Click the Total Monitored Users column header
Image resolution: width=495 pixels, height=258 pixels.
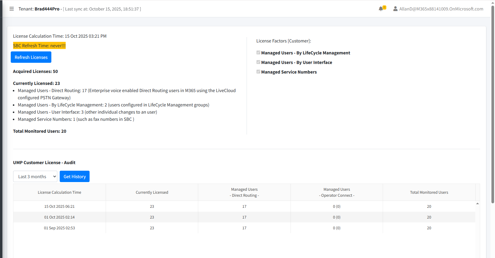point(429,192)
